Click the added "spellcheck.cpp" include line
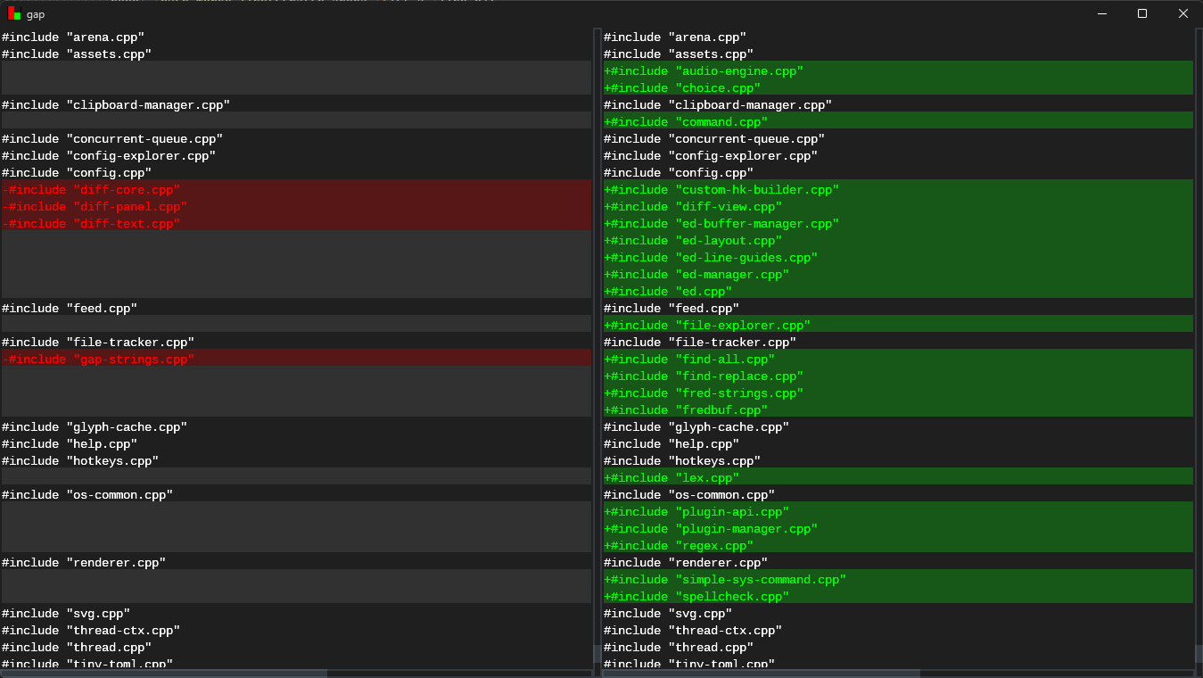 tap(696, 597)
